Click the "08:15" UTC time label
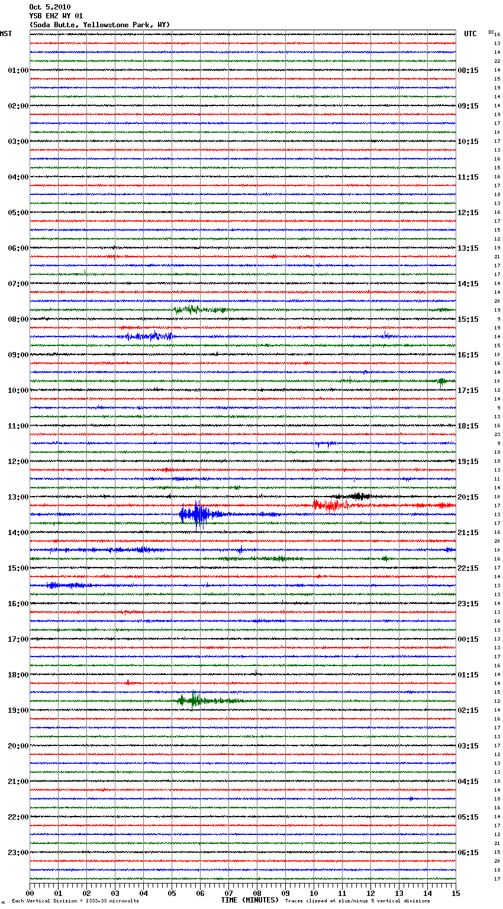Image resolution: width=503 pixels, height=909 pixels. pyautogui.click(x=468, y=71)
